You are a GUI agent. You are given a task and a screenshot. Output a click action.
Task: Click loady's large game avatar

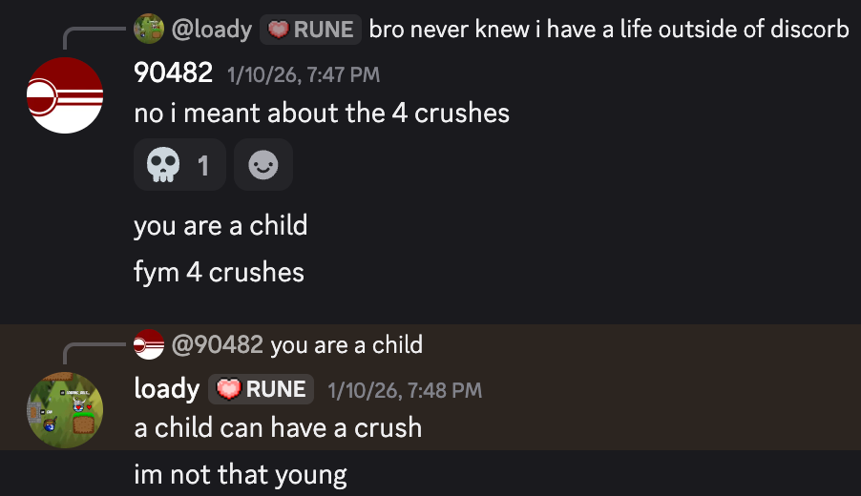coord(65,410)
